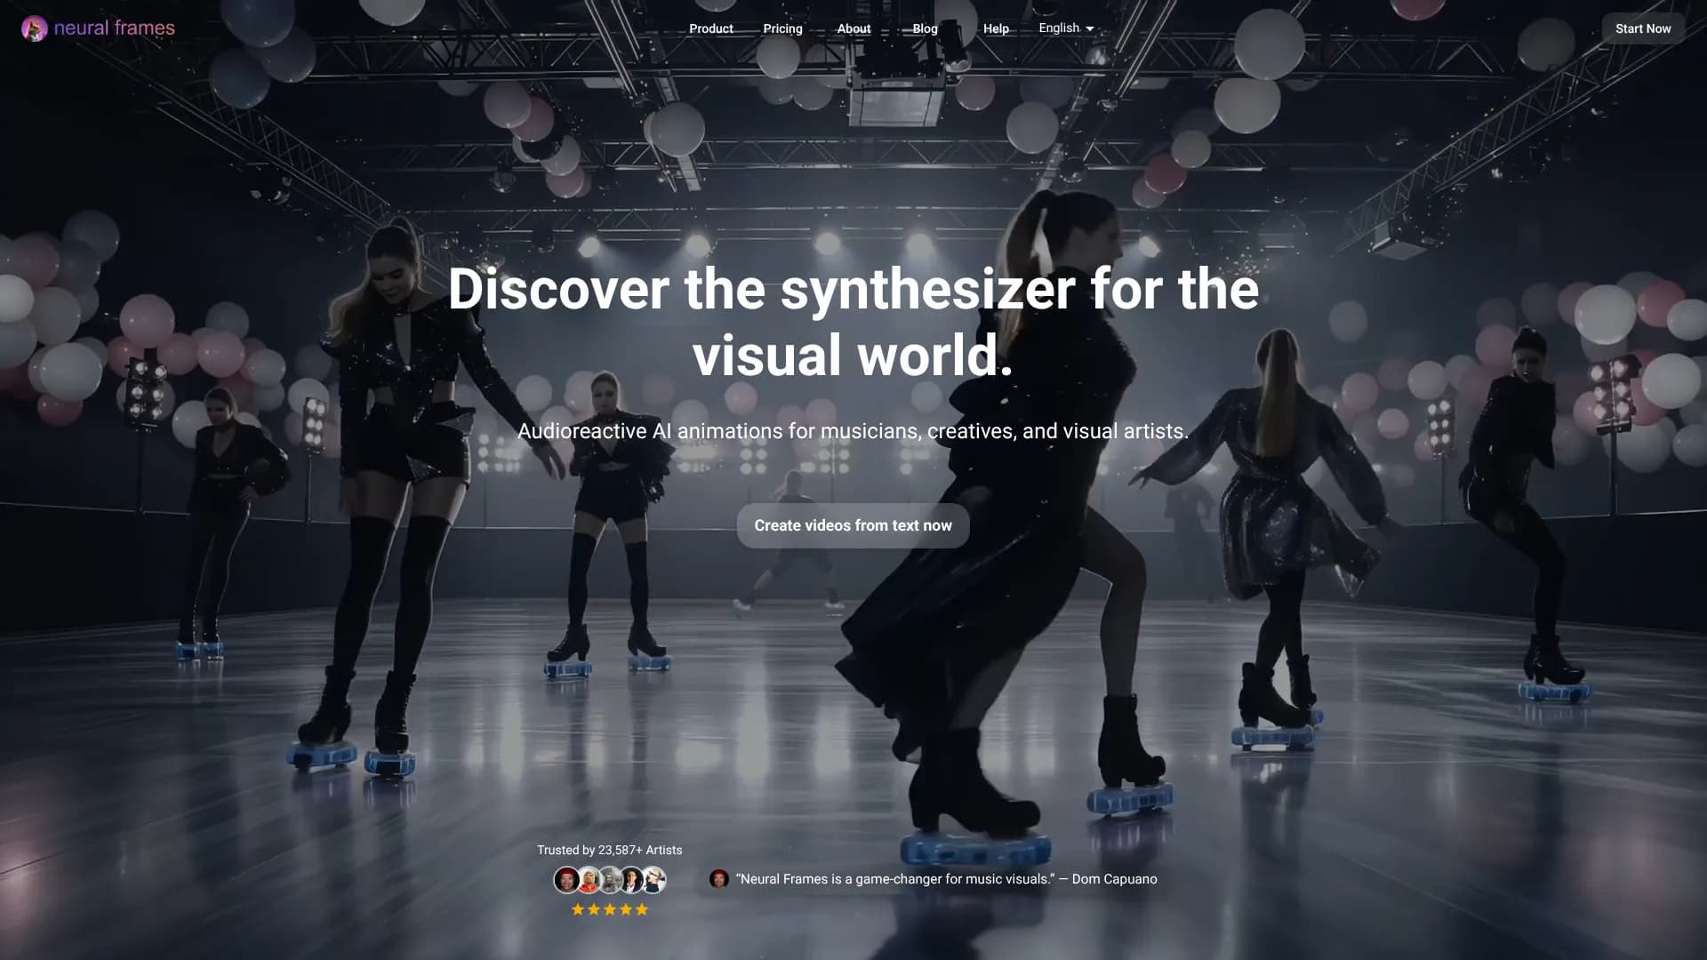Open the Help page
1707x960 pixels.
pos(996,28)
